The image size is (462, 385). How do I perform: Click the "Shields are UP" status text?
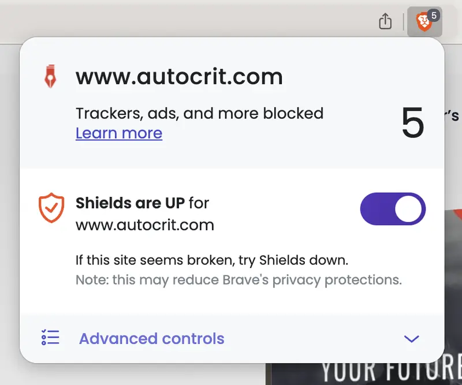coord(131,203)
